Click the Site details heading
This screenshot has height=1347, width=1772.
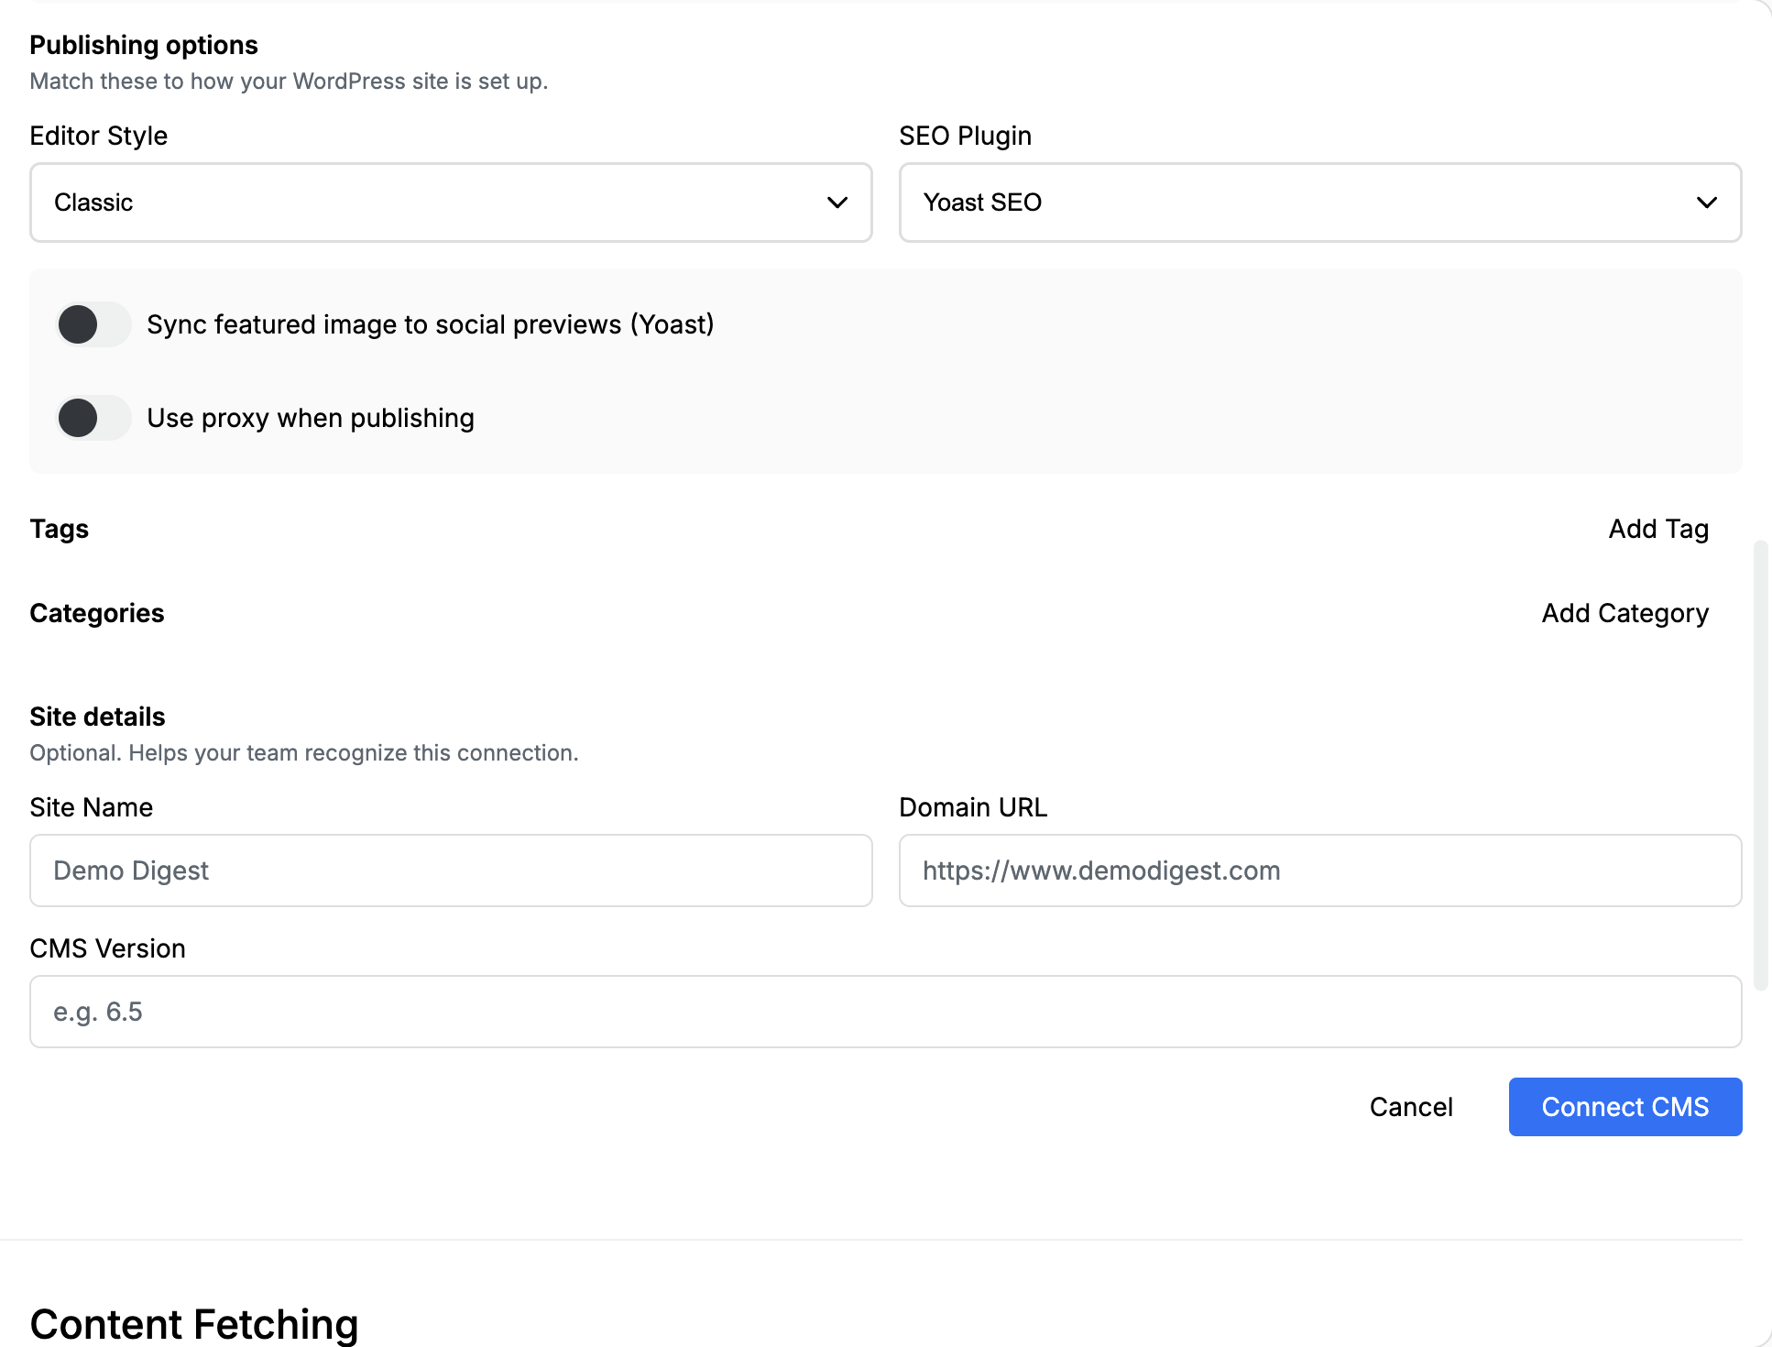pos(97,717)
